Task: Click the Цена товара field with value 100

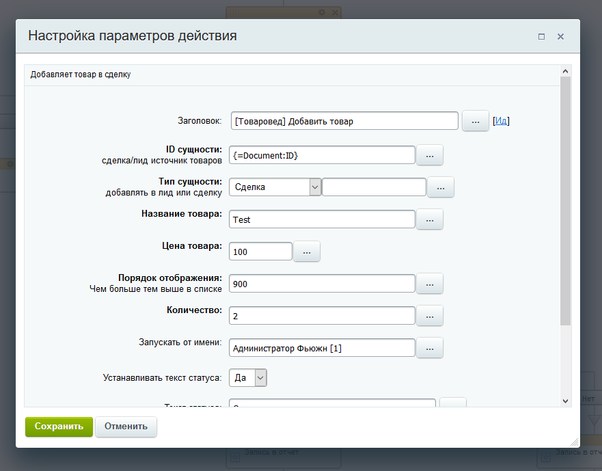Action: tap(260, 252)
